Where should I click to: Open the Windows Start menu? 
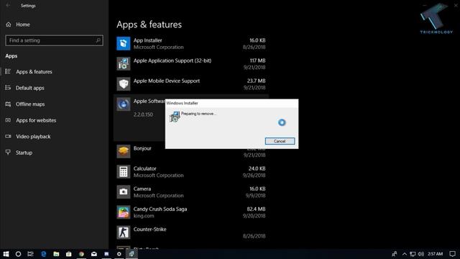6,254
